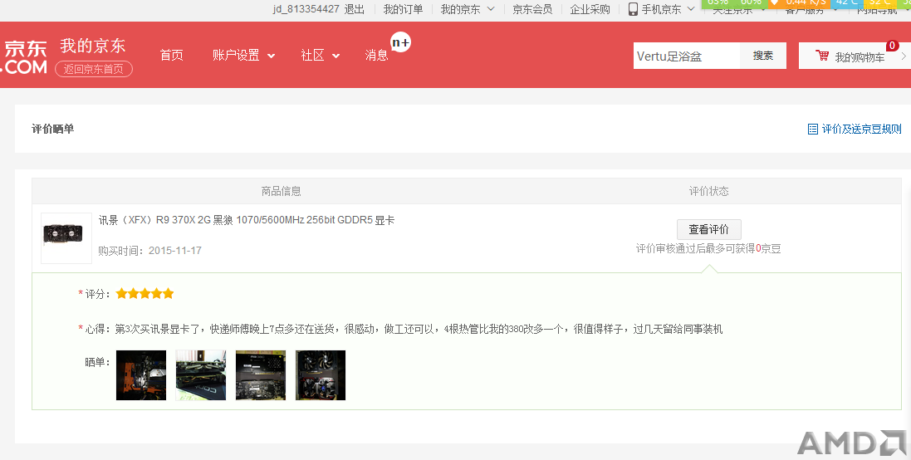
Task: Focus the search field containing Vertu足浴盆
Action: (x=687, y=56)
